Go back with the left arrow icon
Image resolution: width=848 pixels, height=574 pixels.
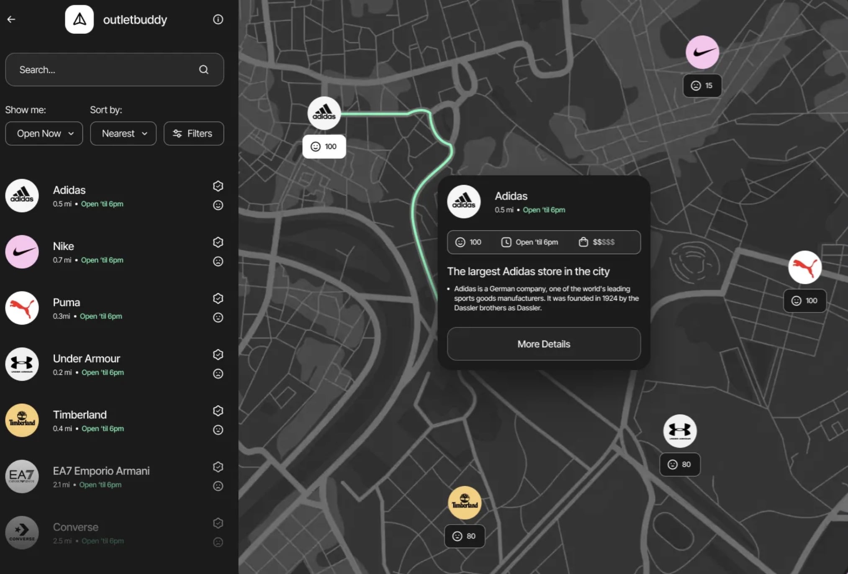11,19
